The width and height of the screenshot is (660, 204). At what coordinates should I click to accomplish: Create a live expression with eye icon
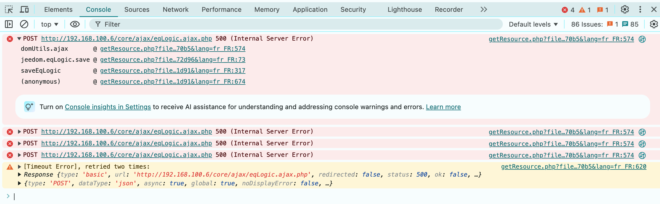click(75, 24)
